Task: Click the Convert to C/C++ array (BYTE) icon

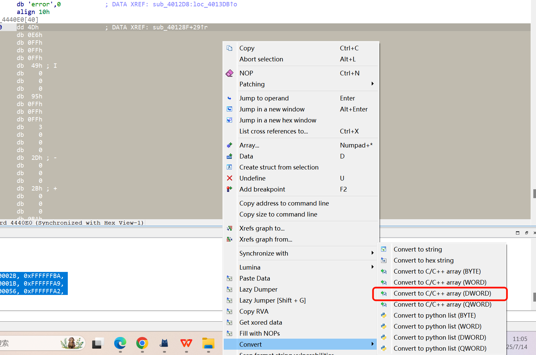Action: [x=384, y=271]
